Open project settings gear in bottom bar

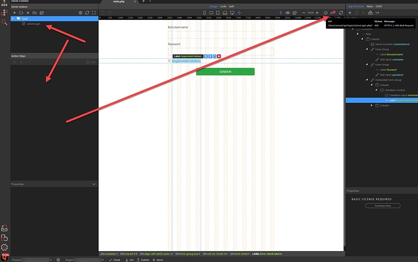58,260
